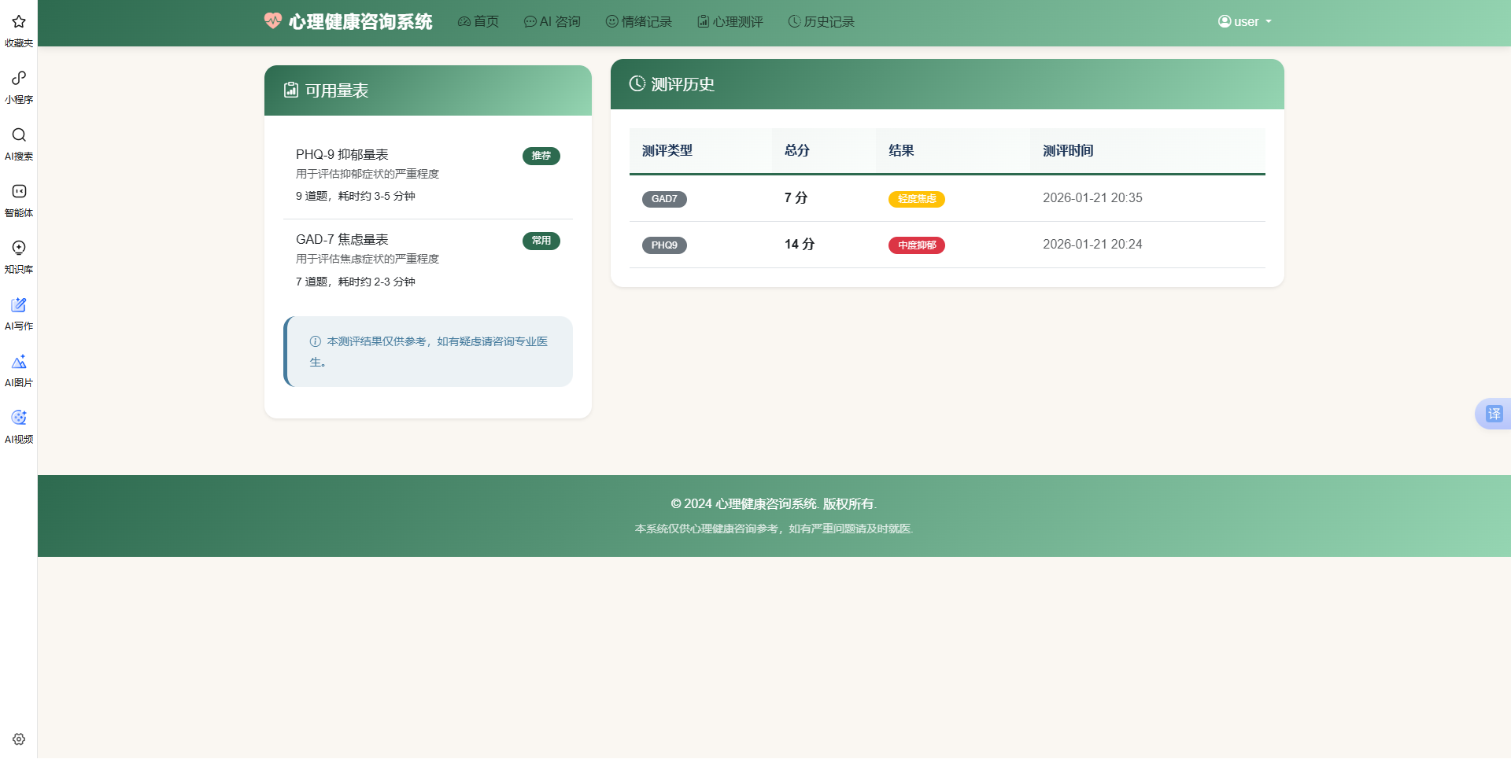Image resolution: width=1511 pixels, height=759 pixels.
Task: Open the 心理测评 section
Action: pos(730,21)
